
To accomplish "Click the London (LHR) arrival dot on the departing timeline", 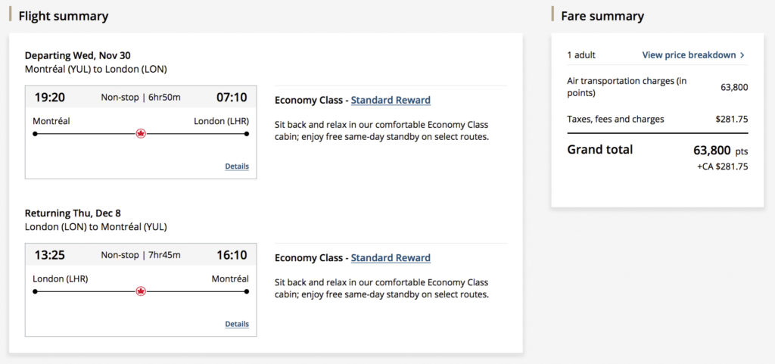I will (247, 134).
